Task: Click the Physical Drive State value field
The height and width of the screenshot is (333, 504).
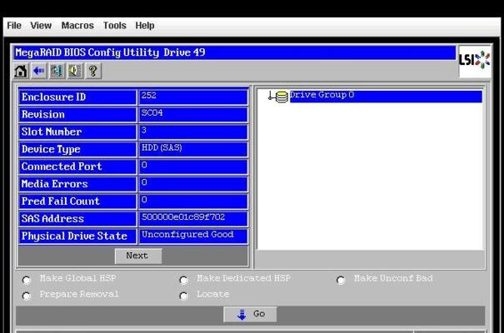Action: [192, 236]
